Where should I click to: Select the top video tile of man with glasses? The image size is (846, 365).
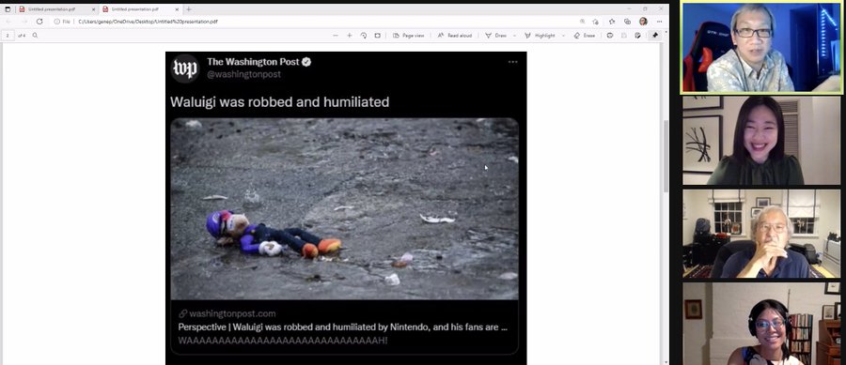tap(761, 48)
